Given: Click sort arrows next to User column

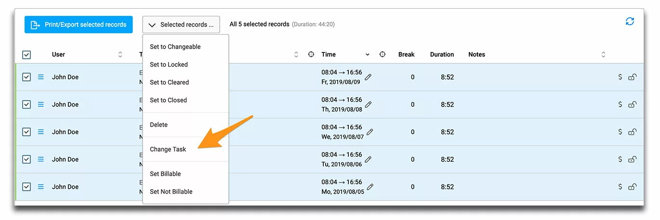Looking at the screenshot, I should 120,55.
